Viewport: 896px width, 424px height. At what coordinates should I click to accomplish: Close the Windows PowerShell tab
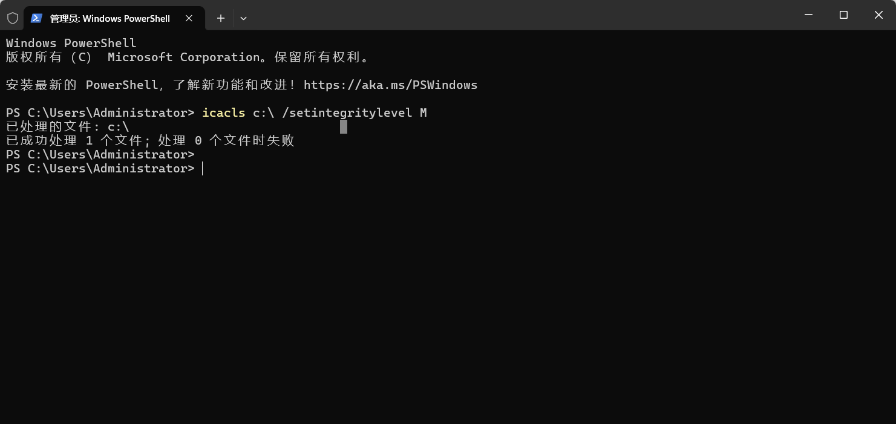point(189,18)
